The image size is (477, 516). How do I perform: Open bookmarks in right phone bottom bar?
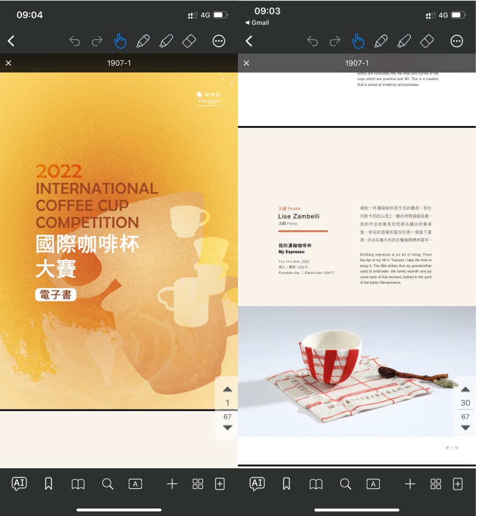click(286, 484)
